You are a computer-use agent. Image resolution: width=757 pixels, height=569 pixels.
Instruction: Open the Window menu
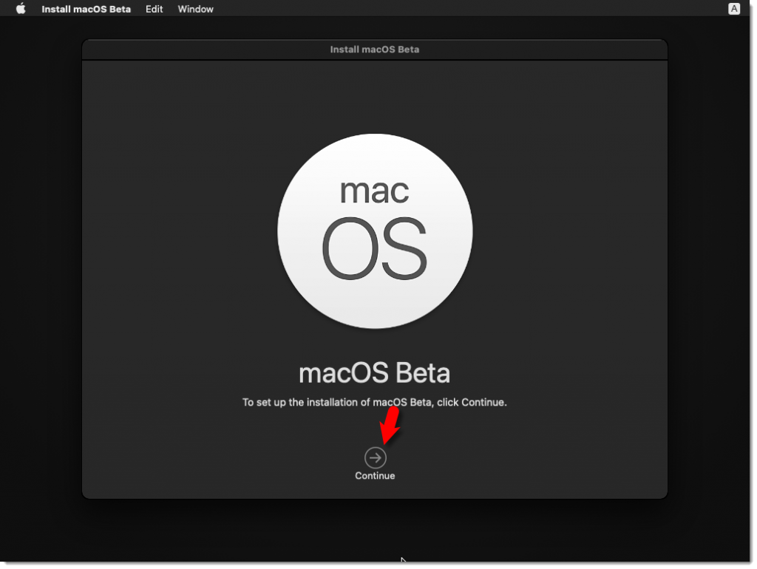[x=195, y=9]
